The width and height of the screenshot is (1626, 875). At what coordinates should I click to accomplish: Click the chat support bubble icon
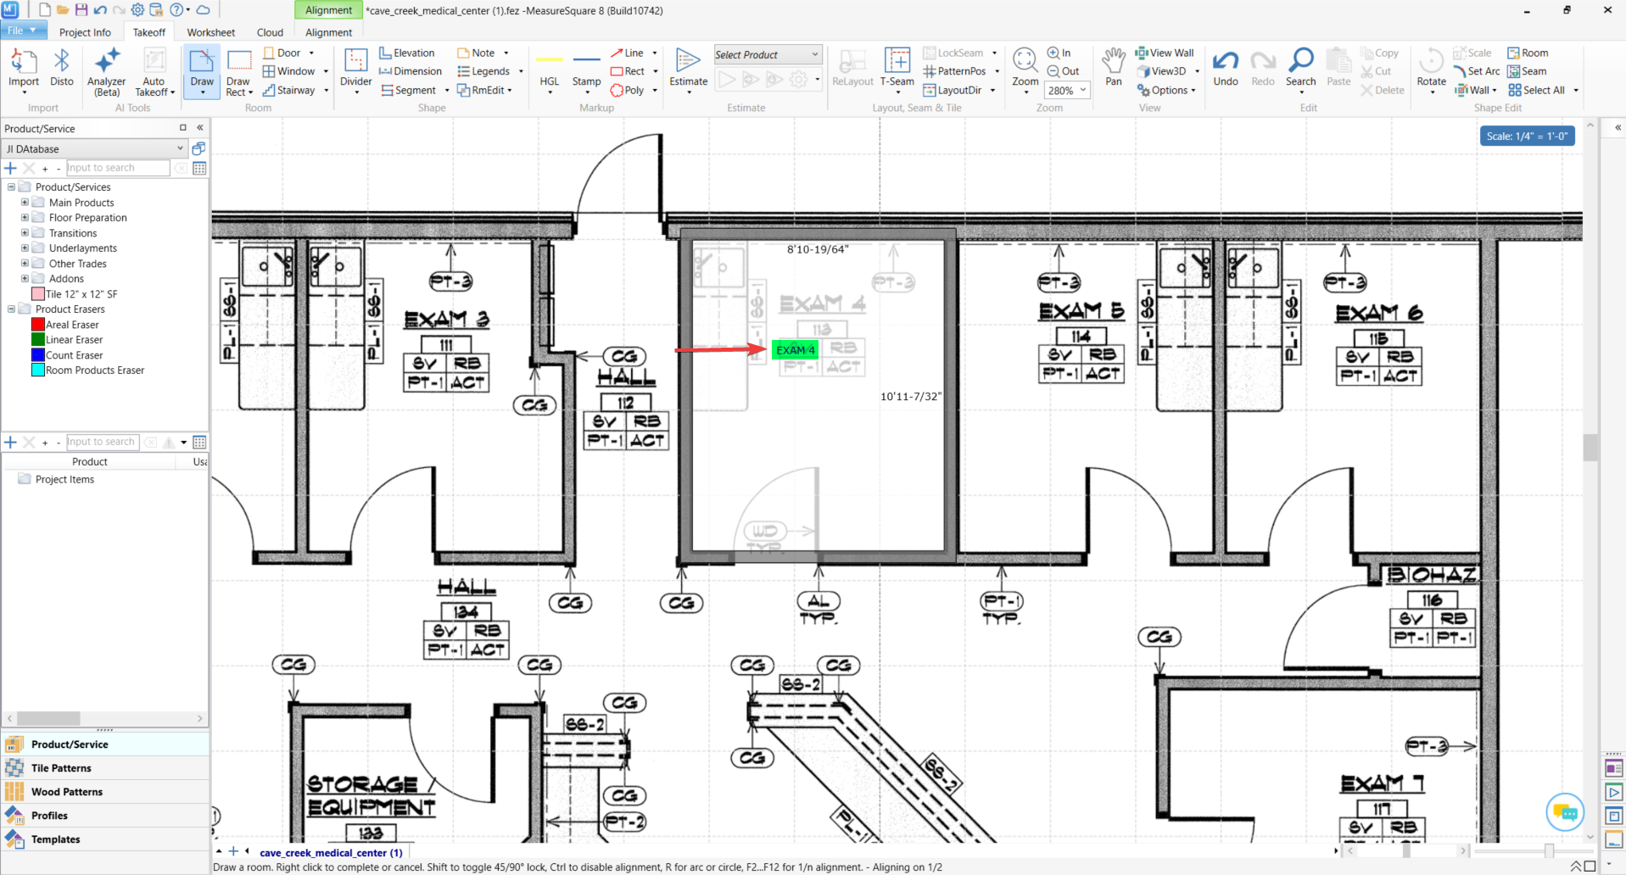pyautogui.click(x=1564, y=812)
